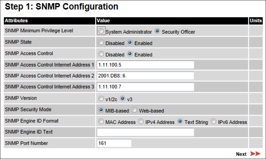Click the SNMP Access Control Internet Address 3 label

click(49, 87)
